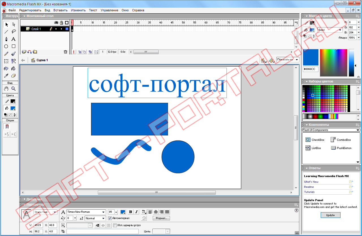The height and width of the screenshot is (236, 362).
Task: Open the Редактировать menu
Action: (x=30, y=10)
